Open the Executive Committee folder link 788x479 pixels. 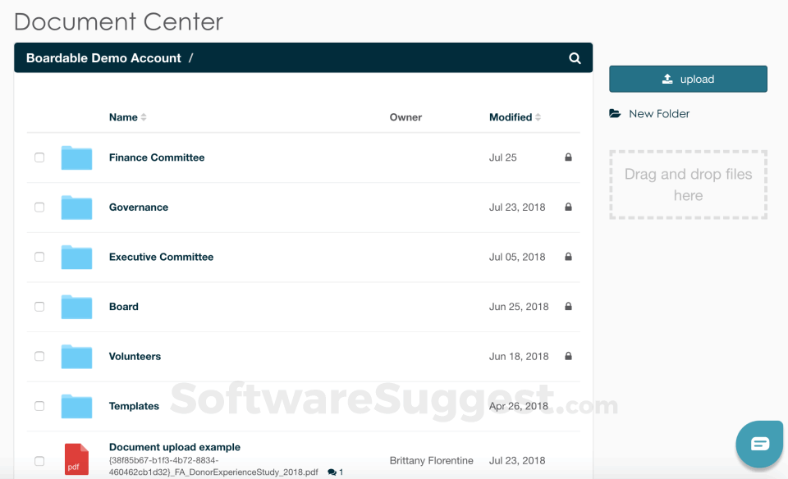161,257
